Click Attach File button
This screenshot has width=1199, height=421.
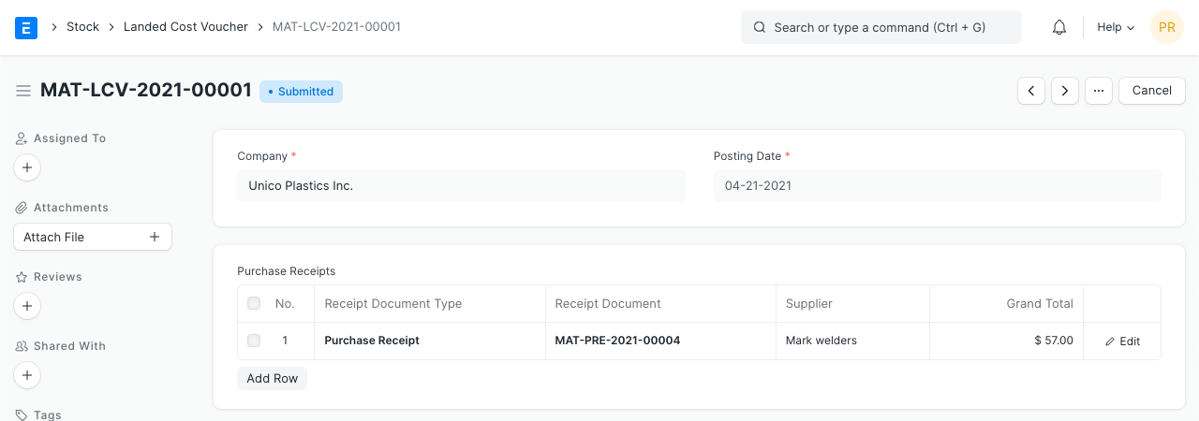93,237
